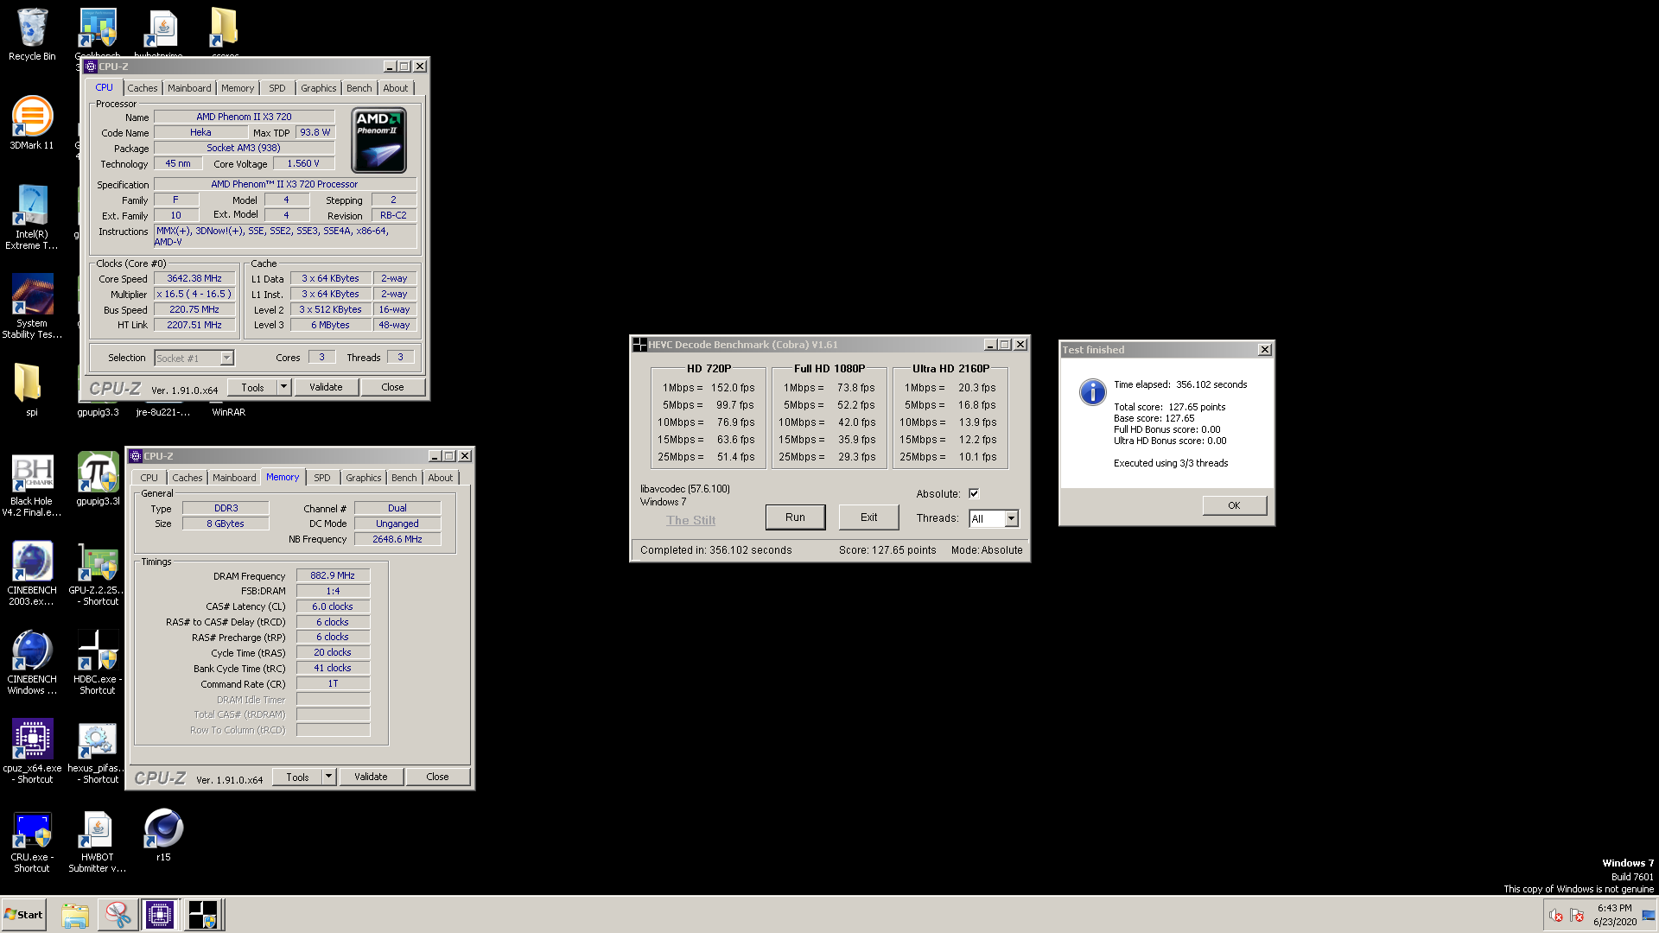Viewport: 1659px width, 933px height.
Task: Open CINEBENCH Windows shortcut icon
Action: click(x=32, y=663)
